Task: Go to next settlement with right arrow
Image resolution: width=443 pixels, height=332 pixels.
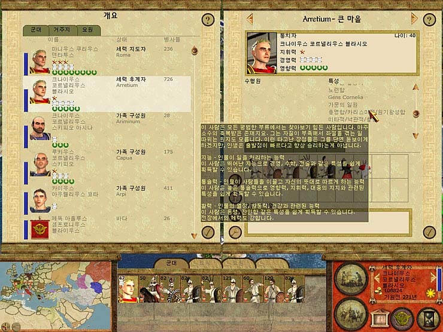Action: [414, 19]
